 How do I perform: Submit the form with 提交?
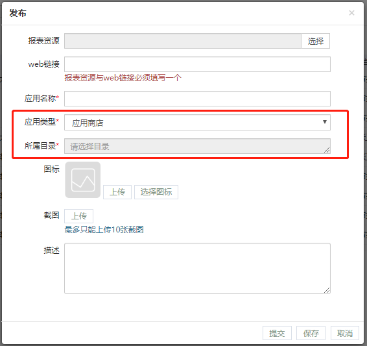(x=277, y=333)
